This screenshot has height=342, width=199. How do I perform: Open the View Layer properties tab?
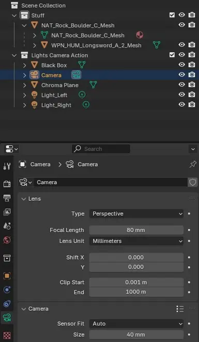pos(7,212)
